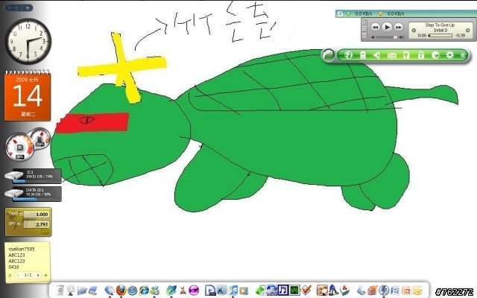Click the song progress bar for Stop To Give Up
This screenshot has width=477, height=298.
click(x=440, y=36)
